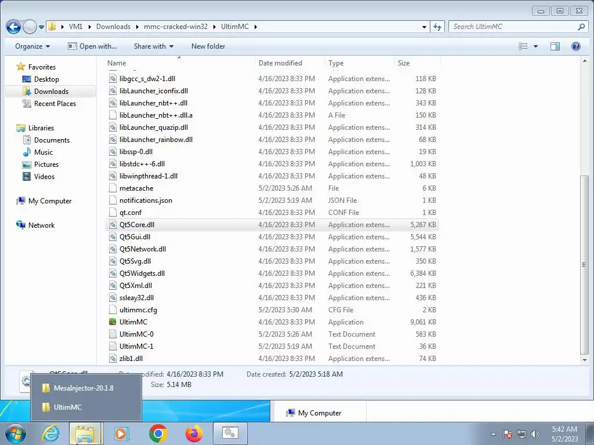594x445 pixels.
Task: Refresh the folder with address bar refresh icon
Action: 437,27
